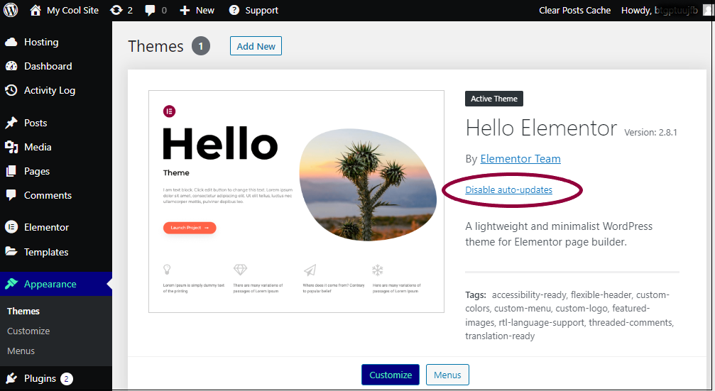Viewport: 715px width, 391px height.
Task: Click the Plugins plug icon
Action: [x=11, y=378]
